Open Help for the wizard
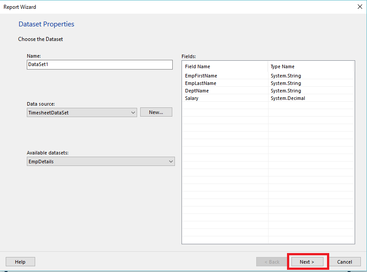This screenshot has width=367, height=272. [20, 262]
